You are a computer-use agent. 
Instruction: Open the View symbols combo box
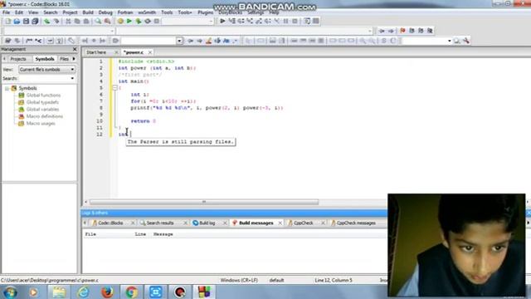pyautogui.click(x=46, y=69)
